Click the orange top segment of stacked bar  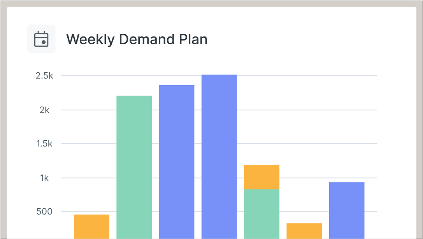point(262,177)
